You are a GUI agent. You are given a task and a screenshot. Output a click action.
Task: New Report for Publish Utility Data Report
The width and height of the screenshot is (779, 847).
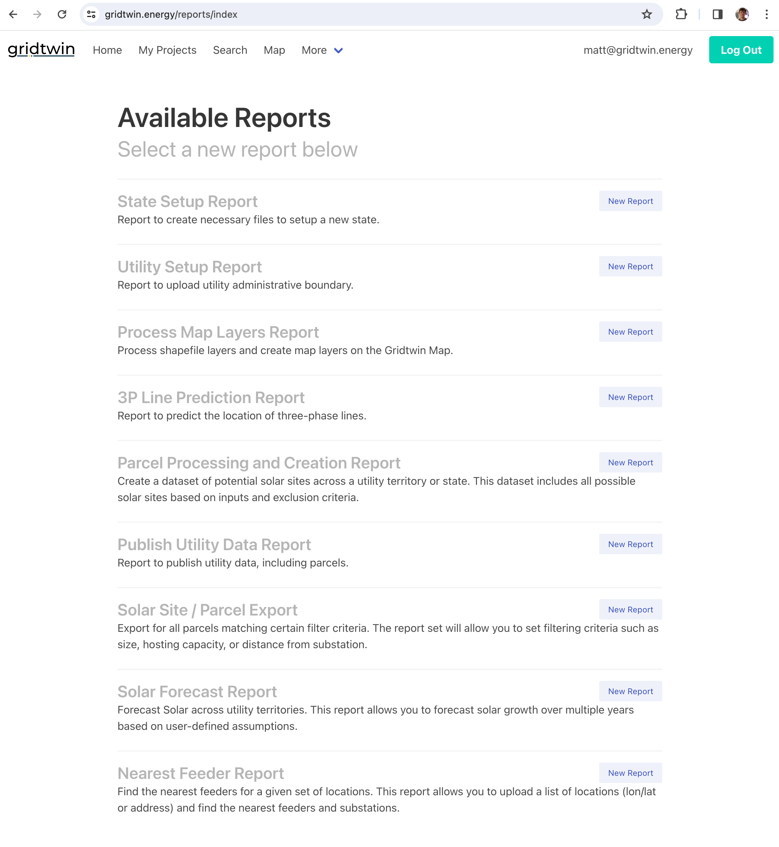click(x=630, y=544)
